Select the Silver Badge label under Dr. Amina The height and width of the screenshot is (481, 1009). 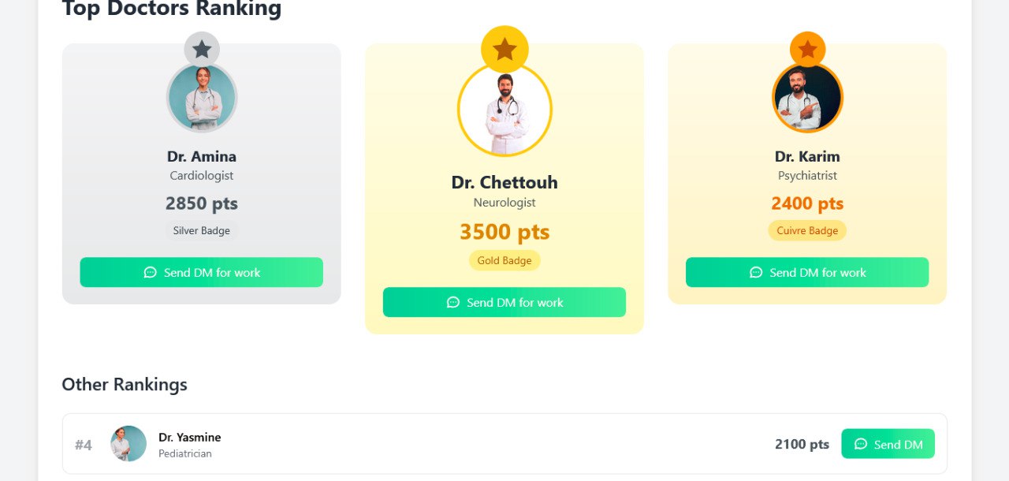pyautogui.click(x=202, y=230)
